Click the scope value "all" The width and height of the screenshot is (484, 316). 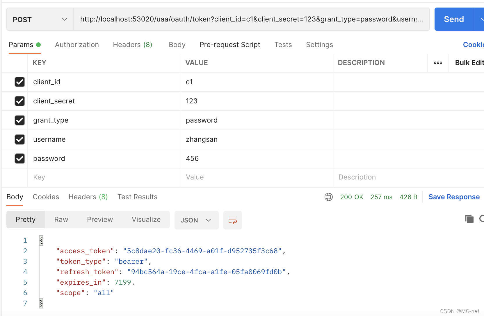tap(104, 293)
